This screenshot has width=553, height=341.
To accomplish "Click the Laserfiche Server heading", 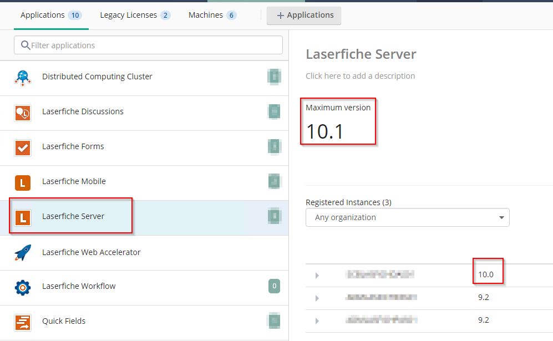I will click(x=361, y=54).
